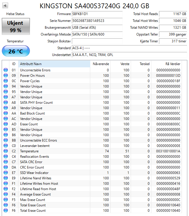Viewport: 189px width, 216px height.
Task: Sort by the Verste column header
Action: [121, 64]
